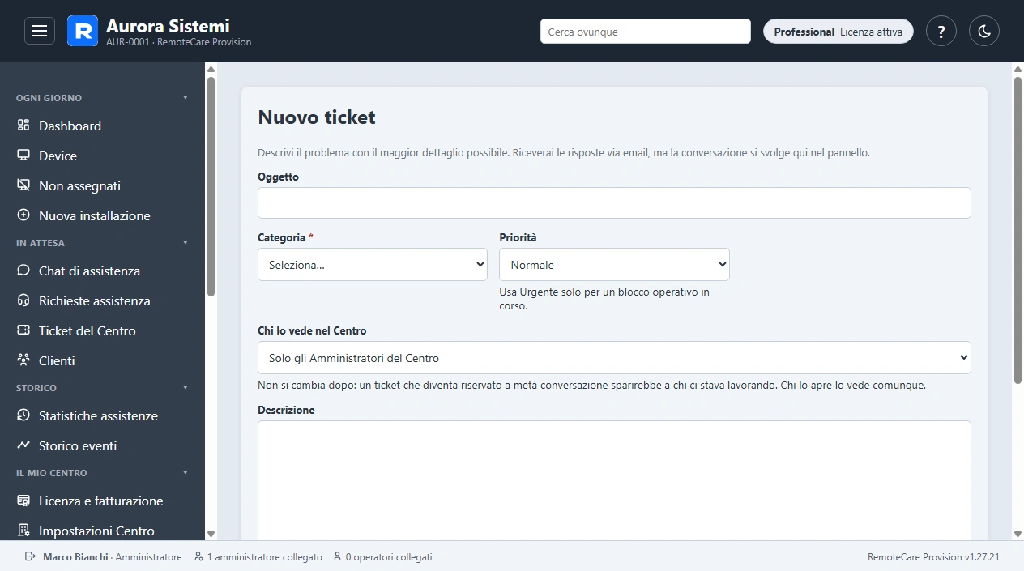The width and height of the screenshot is (1024, 571).
Task: Click the main page scrollbar up arrow
Action: coord(1018,70)
